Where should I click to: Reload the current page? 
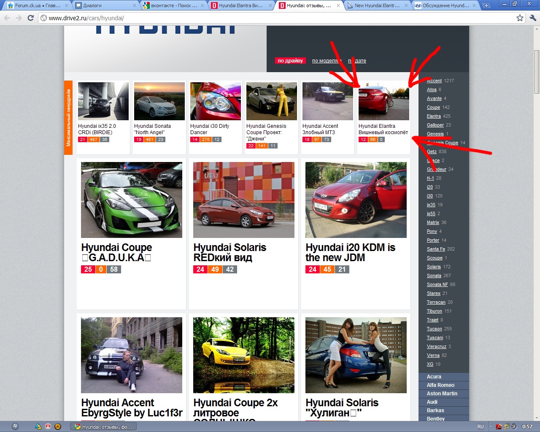pyautogui.click(x=30, y=18)
